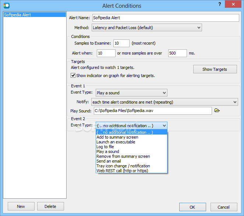Confirm with the OK button
The width and height of the screenshot is (244, 216).
pyautogui.click(x=192, y=207)
